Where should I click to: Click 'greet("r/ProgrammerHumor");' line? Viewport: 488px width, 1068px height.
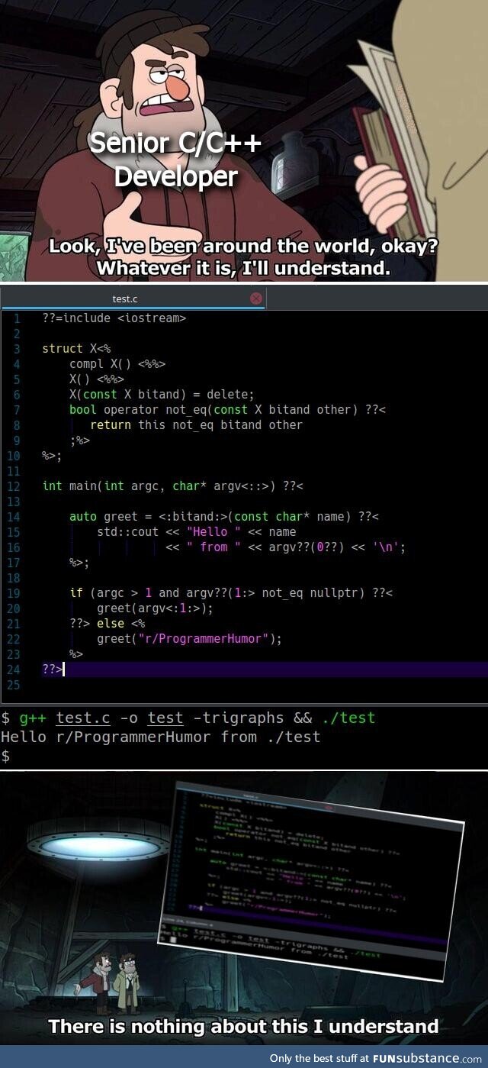(189, 638)
